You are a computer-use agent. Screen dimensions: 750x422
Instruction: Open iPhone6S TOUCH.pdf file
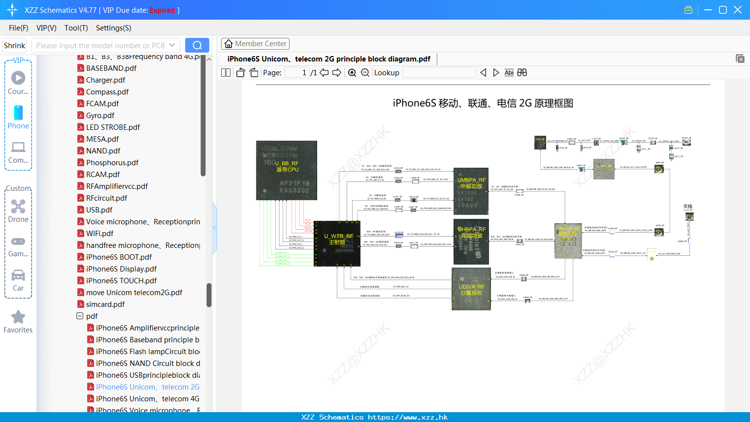point(121,281)
